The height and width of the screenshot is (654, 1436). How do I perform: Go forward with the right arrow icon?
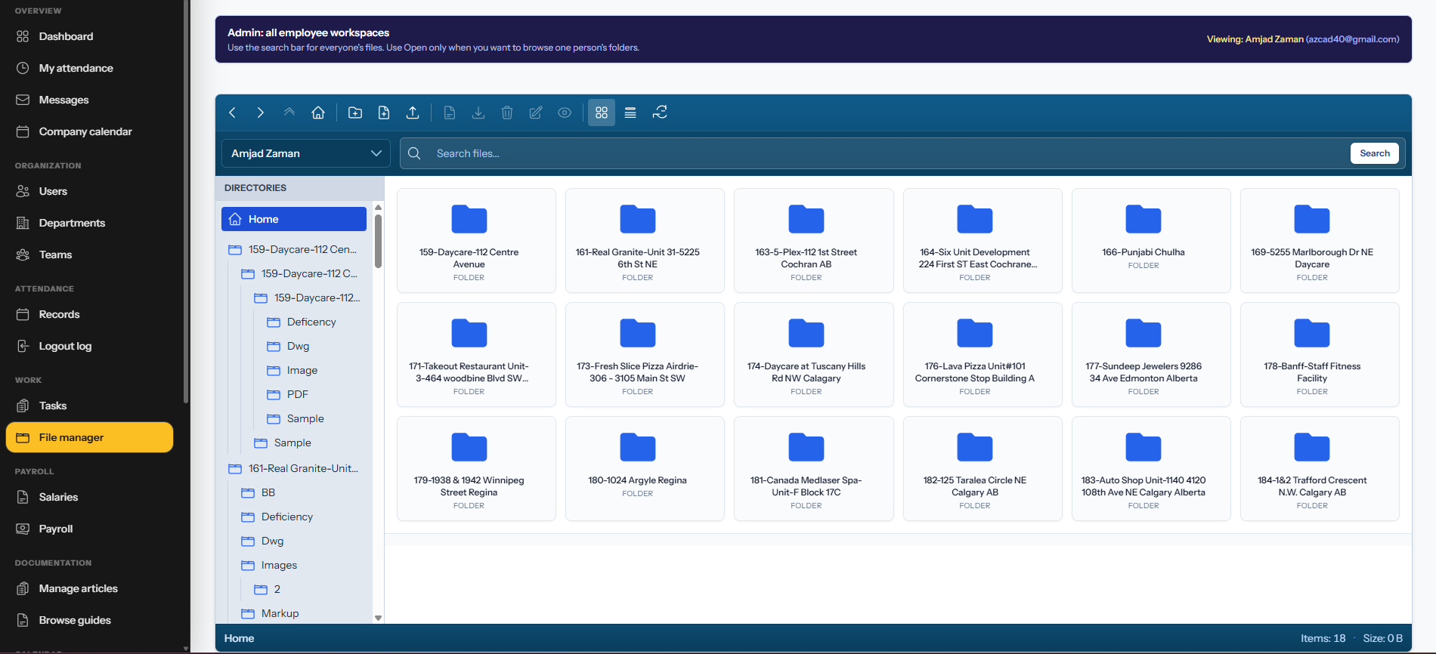[261, 113]
